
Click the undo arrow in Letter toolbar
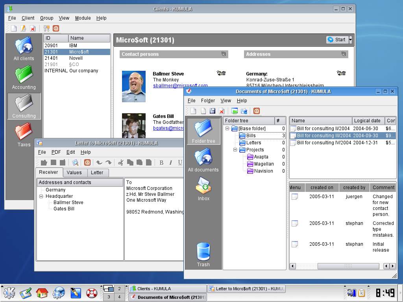[x=99, y=162]
